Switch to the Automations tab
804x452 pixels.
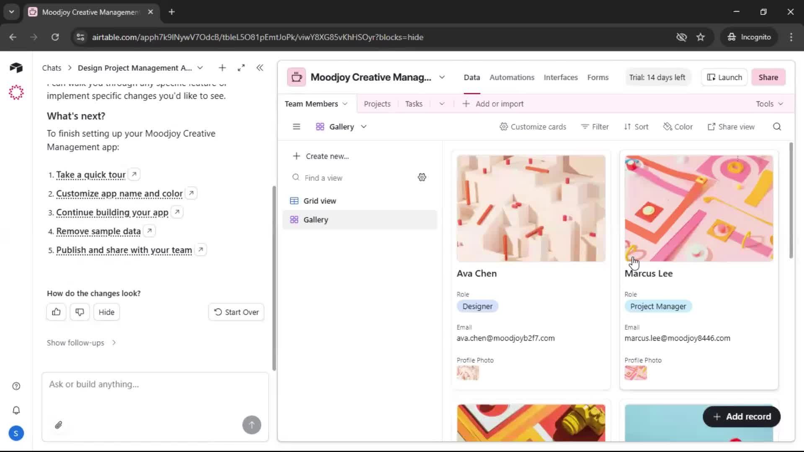click(512, 77)
